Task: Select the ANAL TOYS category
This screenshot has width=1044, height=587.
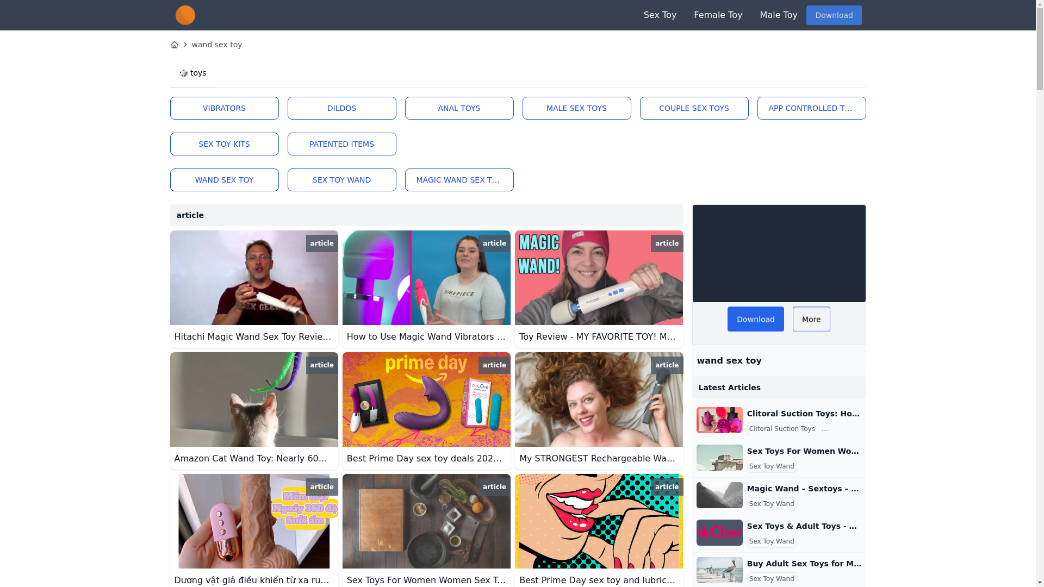Action: 459,108
